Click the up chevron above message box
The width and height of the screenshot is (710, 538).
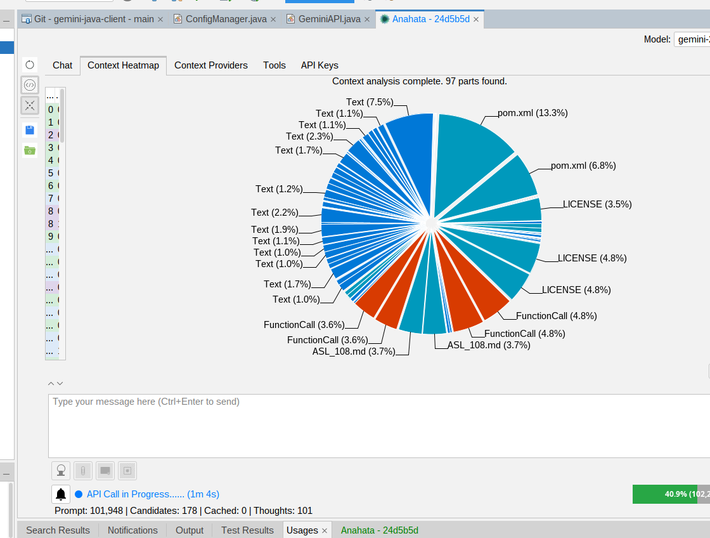point(51,383)
